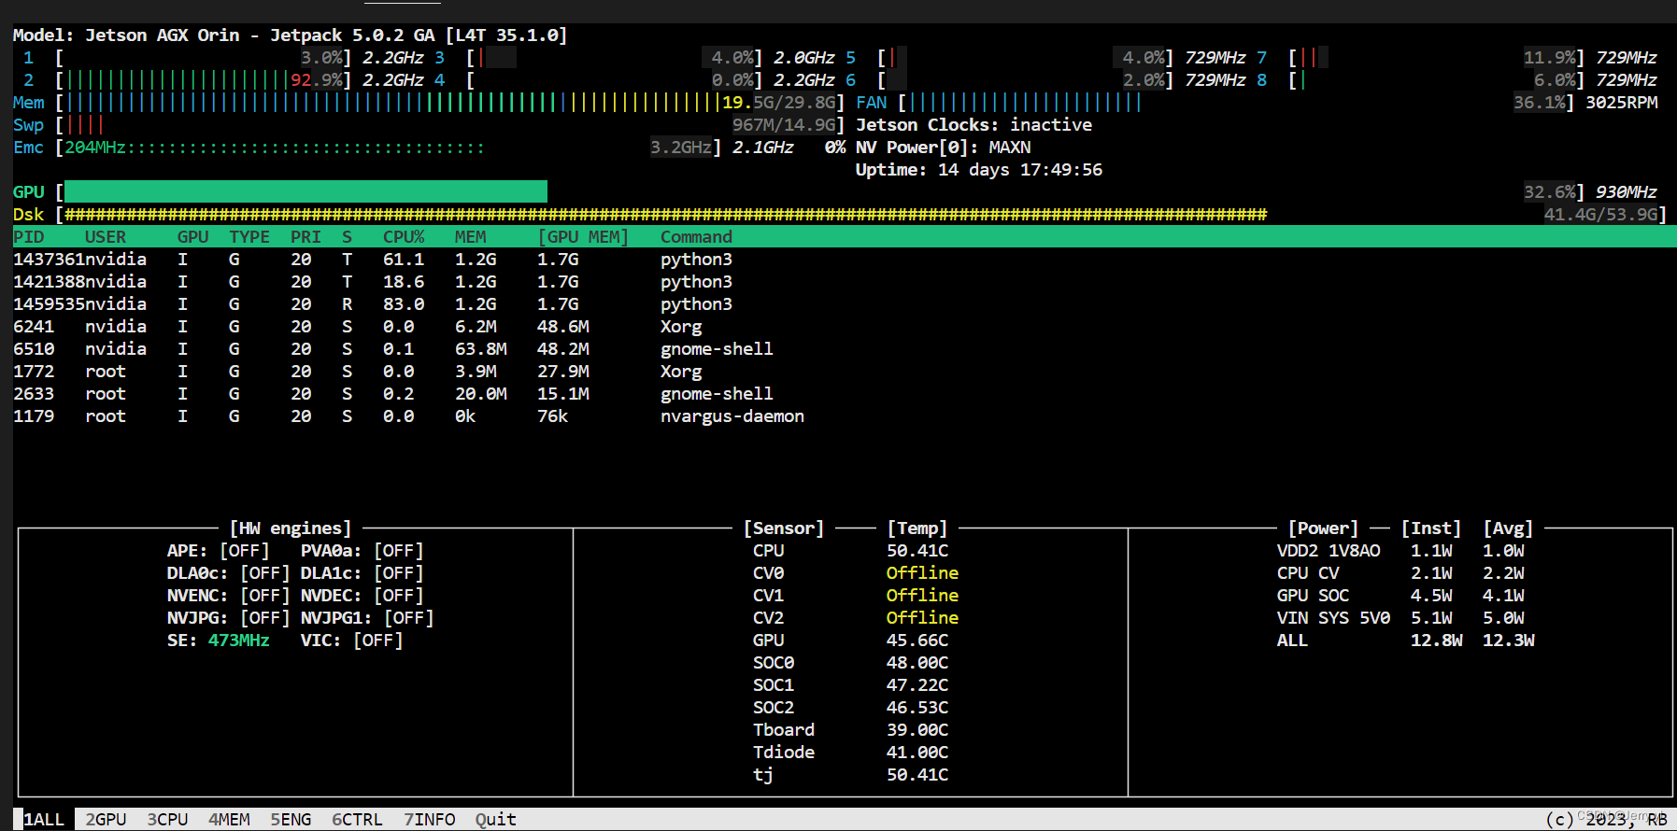
Task: Click the Emc 204MHz value
Action: tap(94, 147)
